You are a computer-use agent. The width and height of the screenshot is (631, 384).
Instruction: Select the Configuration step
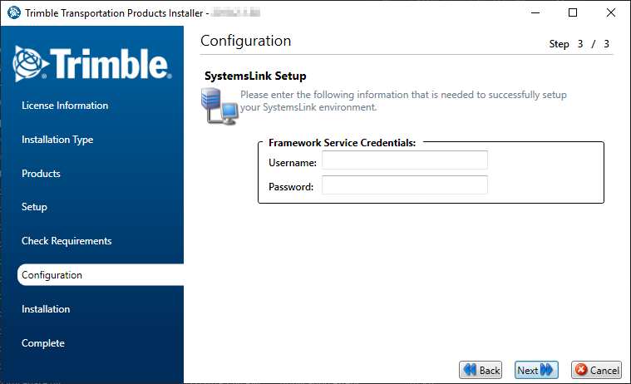click(x=52, y=275)
